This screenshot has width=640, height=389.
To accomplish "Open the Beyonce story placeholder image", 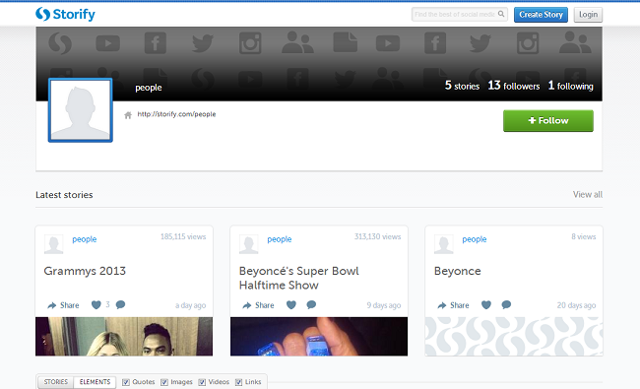I will tap(514, 337).
